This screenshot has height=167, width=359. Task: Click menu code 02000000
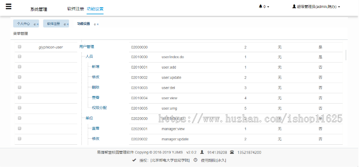coord(139,47)
